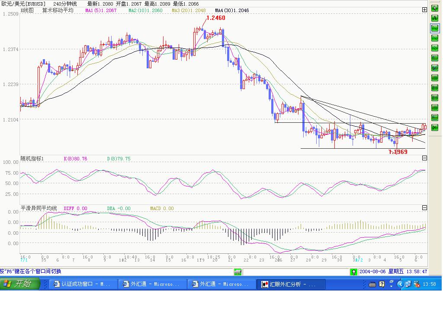Expand the main K-line chart panel
443x332 pixels.
click(424, 10)
